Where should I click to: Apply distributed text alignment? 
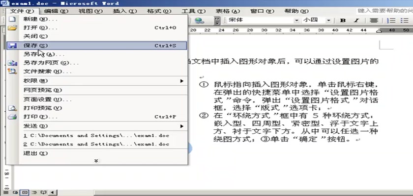click(x=374, y=20)
